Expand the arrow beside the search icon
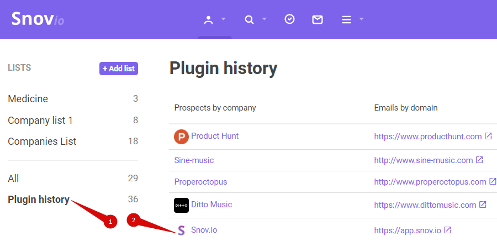The image size is (497, 241). coord(265,19)
